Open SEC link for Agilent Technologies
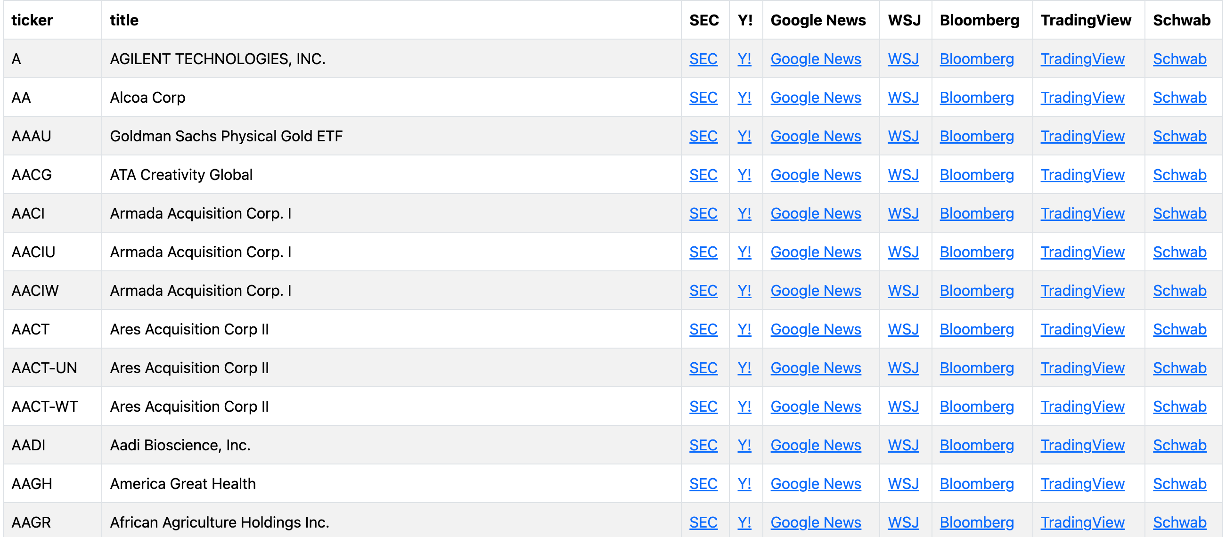Image resolution: width=1226 pixels, height=537 pixels. 703,59
